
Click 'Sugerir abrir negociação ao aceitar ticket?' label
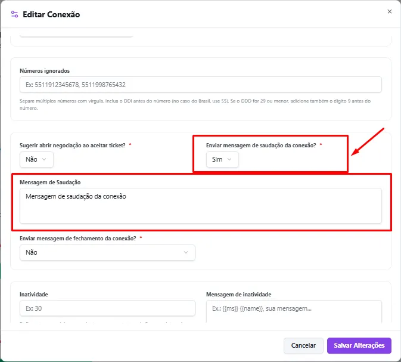coord(72,146)
